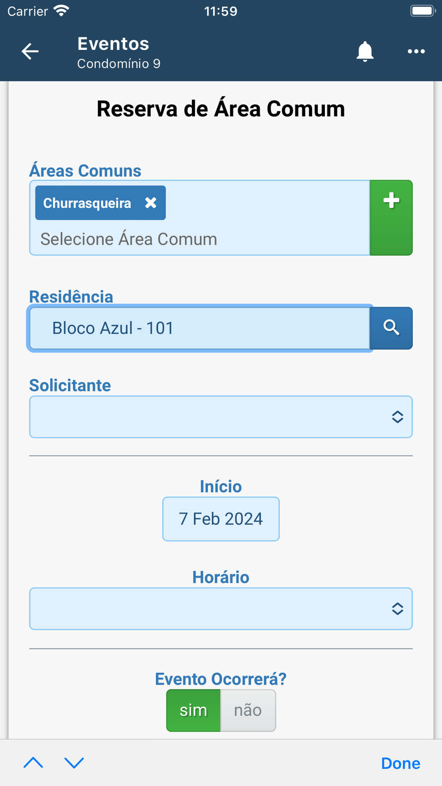Open notifications bell icon
Image resolution: width=442 pixels, height=786 pixels.
(365, 52)
